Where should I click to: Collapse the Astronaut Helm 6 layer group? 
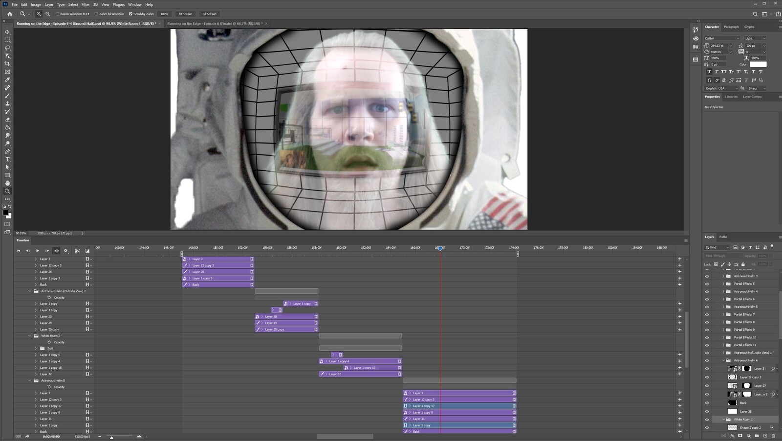coord(723,361)
